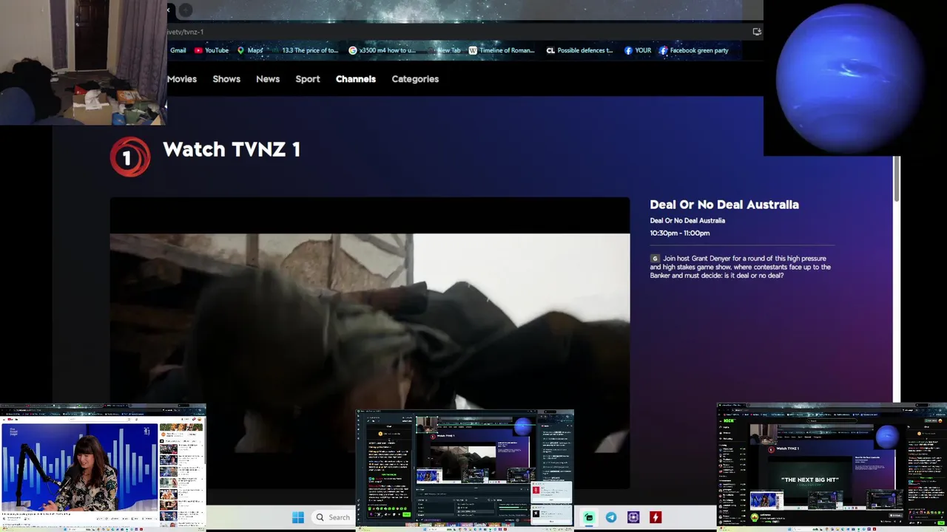This screenshot has width=947, height=532.
Task: Open the Windows Start menu
Action: point(298,517)
